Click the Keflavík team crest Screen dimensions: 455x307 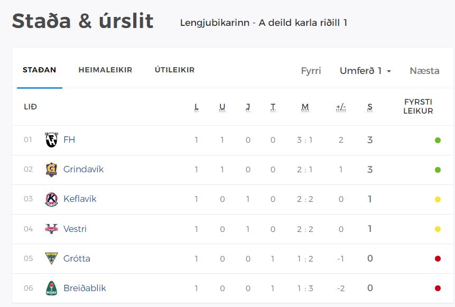point(51,199)
